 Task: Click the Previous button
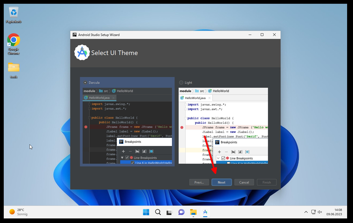pyautogui.click(x=199, y=182)
